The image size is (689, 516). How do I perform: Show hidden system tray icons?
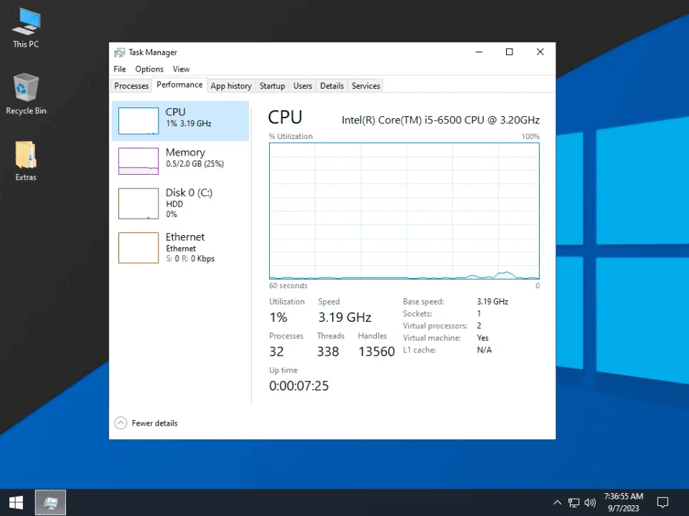pos(557,502)
